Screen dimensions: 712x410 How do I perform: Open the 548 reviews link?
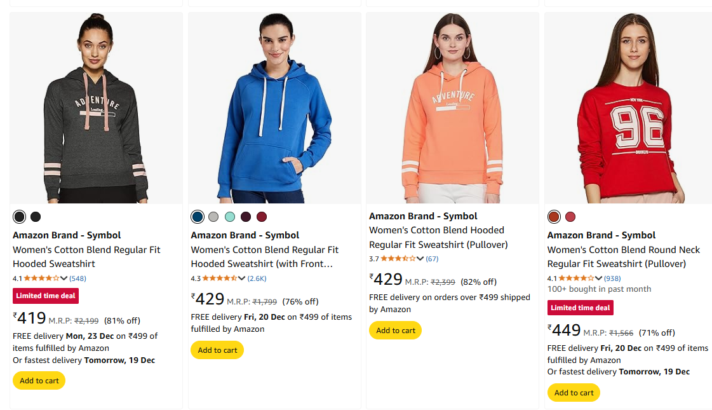click(77, 278)
